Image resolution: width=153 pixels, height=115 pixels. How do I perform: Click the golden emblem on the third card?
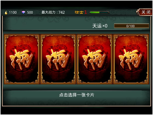[94, 59]
